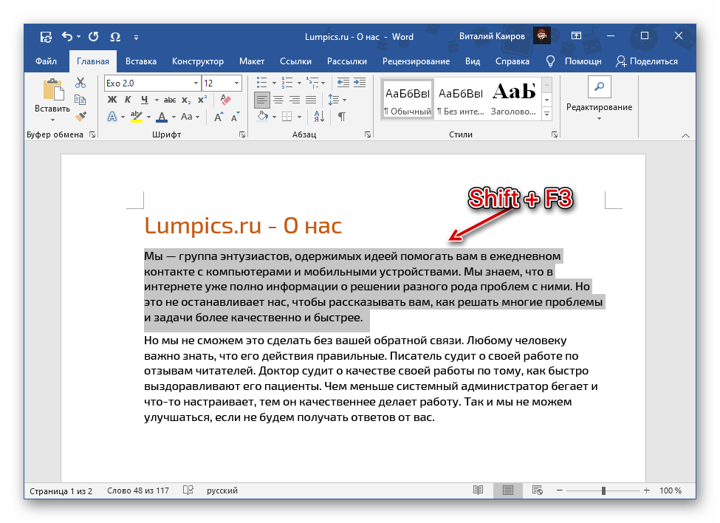Viewport: 720px width, 523px height.
Task: Justify the paragraph text
Action: point(311,100)
